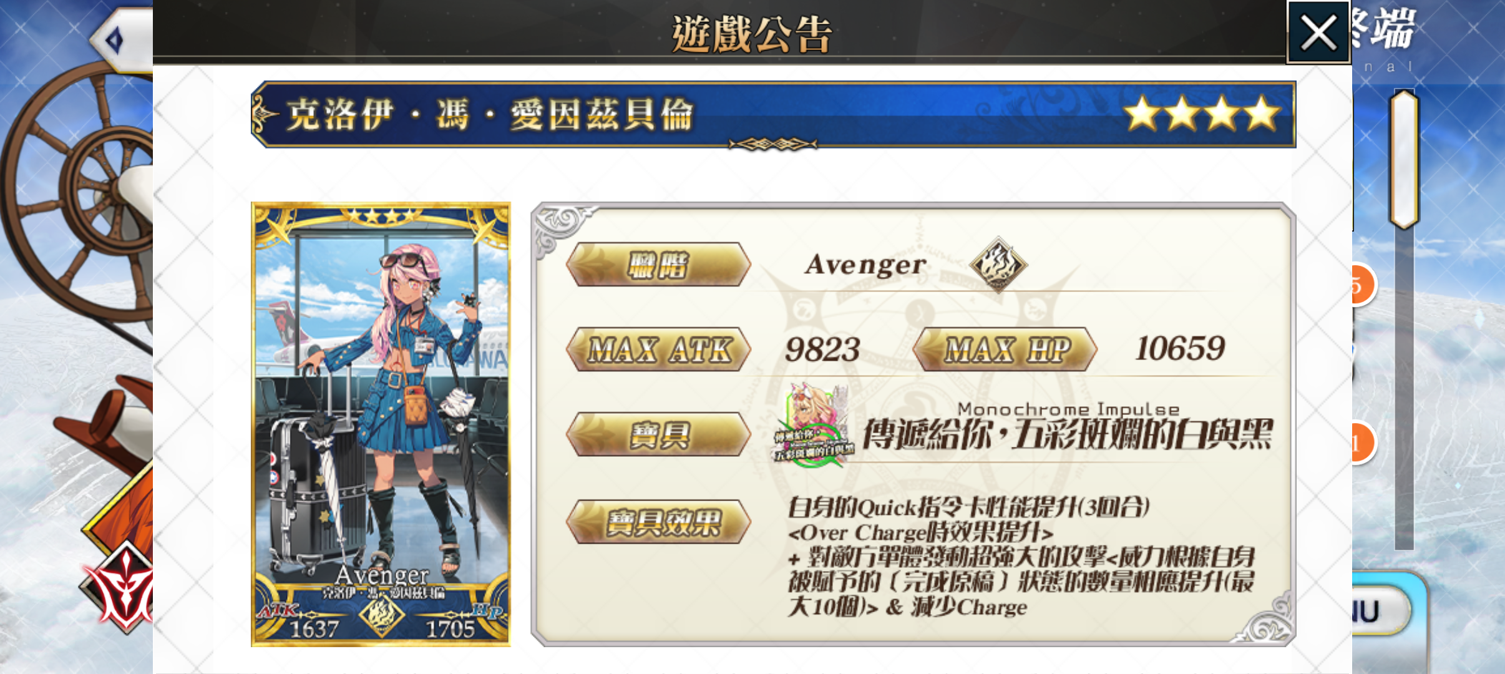Select the MAX ATK label

(658, 349)
